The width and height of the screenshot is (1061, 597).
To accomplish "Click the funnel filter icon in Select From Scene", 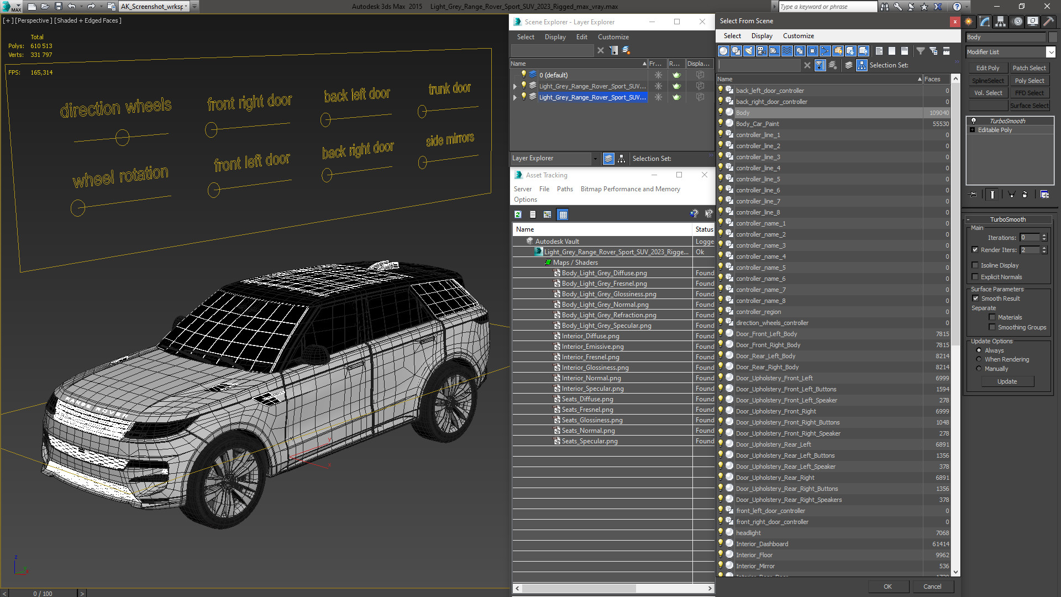I will (921, 51).
